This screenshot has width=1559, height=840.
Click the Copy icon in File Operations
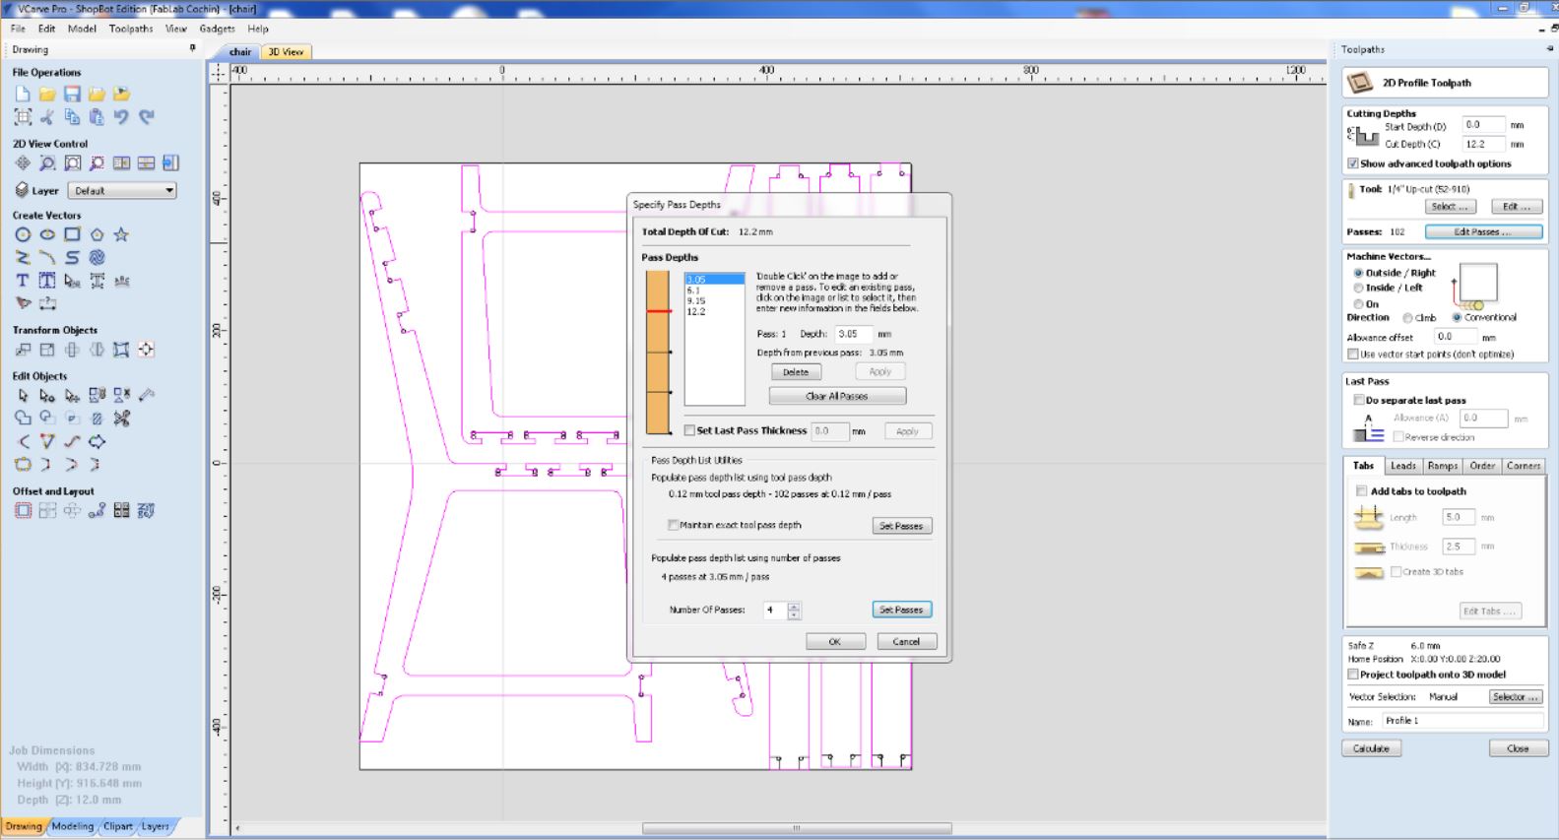(72, 117)
